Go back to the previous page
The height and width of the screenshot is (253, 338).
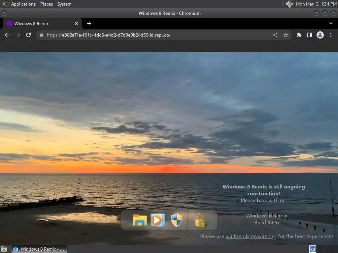7,35
